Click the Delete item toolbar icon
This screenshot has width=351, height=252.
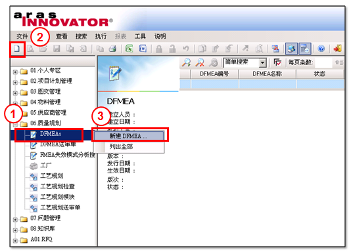83,49
